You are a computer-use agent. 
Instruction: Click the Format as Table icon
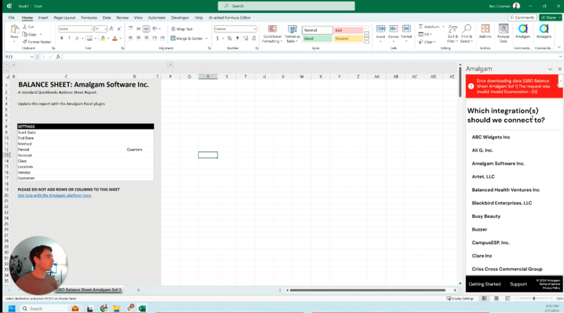click(292, 30)
